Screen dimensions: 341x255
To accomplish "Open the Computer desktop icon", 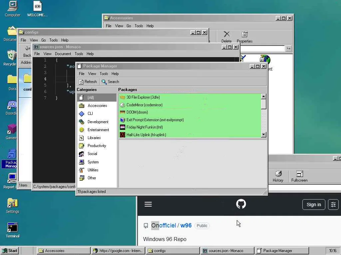I will point(12,9).
